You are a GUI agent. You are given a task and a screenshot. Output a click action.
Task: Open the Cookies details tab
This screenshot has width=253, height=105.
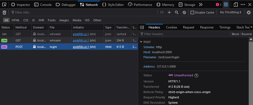point(172,27)
